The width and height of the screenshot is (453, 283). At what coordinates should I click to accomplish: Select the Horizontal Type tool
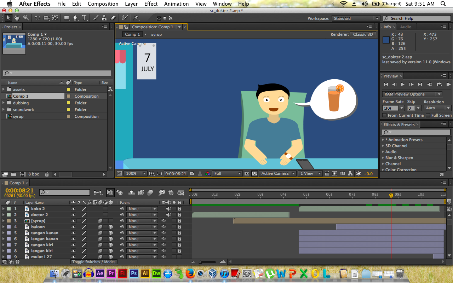(x=84, y=18)
